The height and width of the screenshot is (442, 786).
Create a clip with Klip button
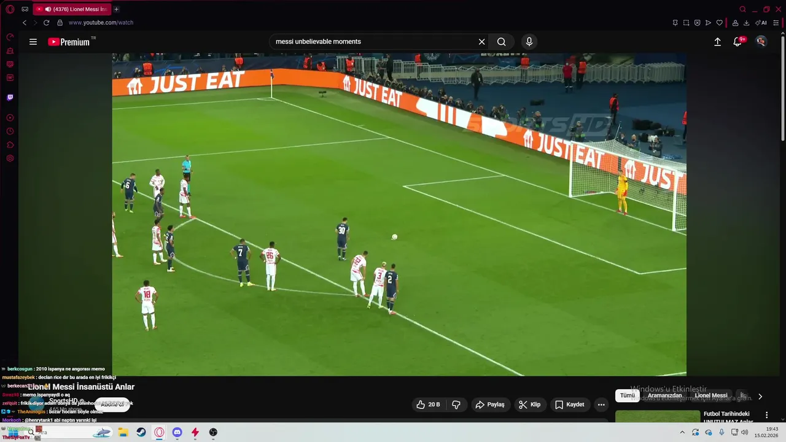coord(530,405)
